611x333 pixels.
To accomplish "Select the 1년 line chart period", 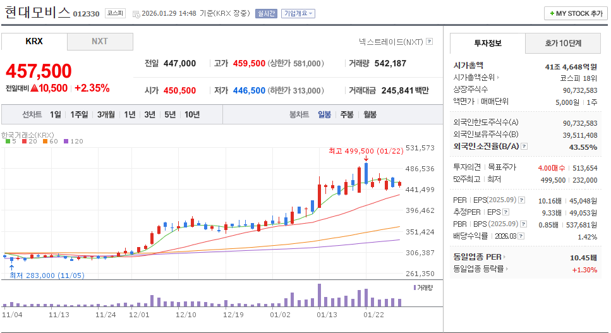I will click(x=130, y=114).
